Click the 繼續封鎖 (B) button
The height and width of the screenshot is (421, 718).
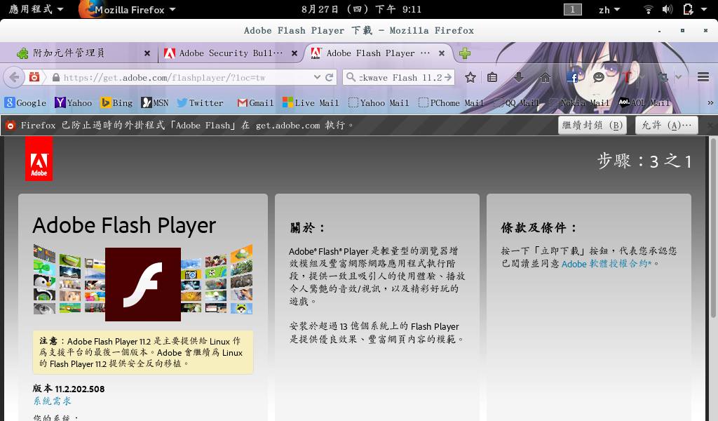pyautogui.click(x=592, y=126)
